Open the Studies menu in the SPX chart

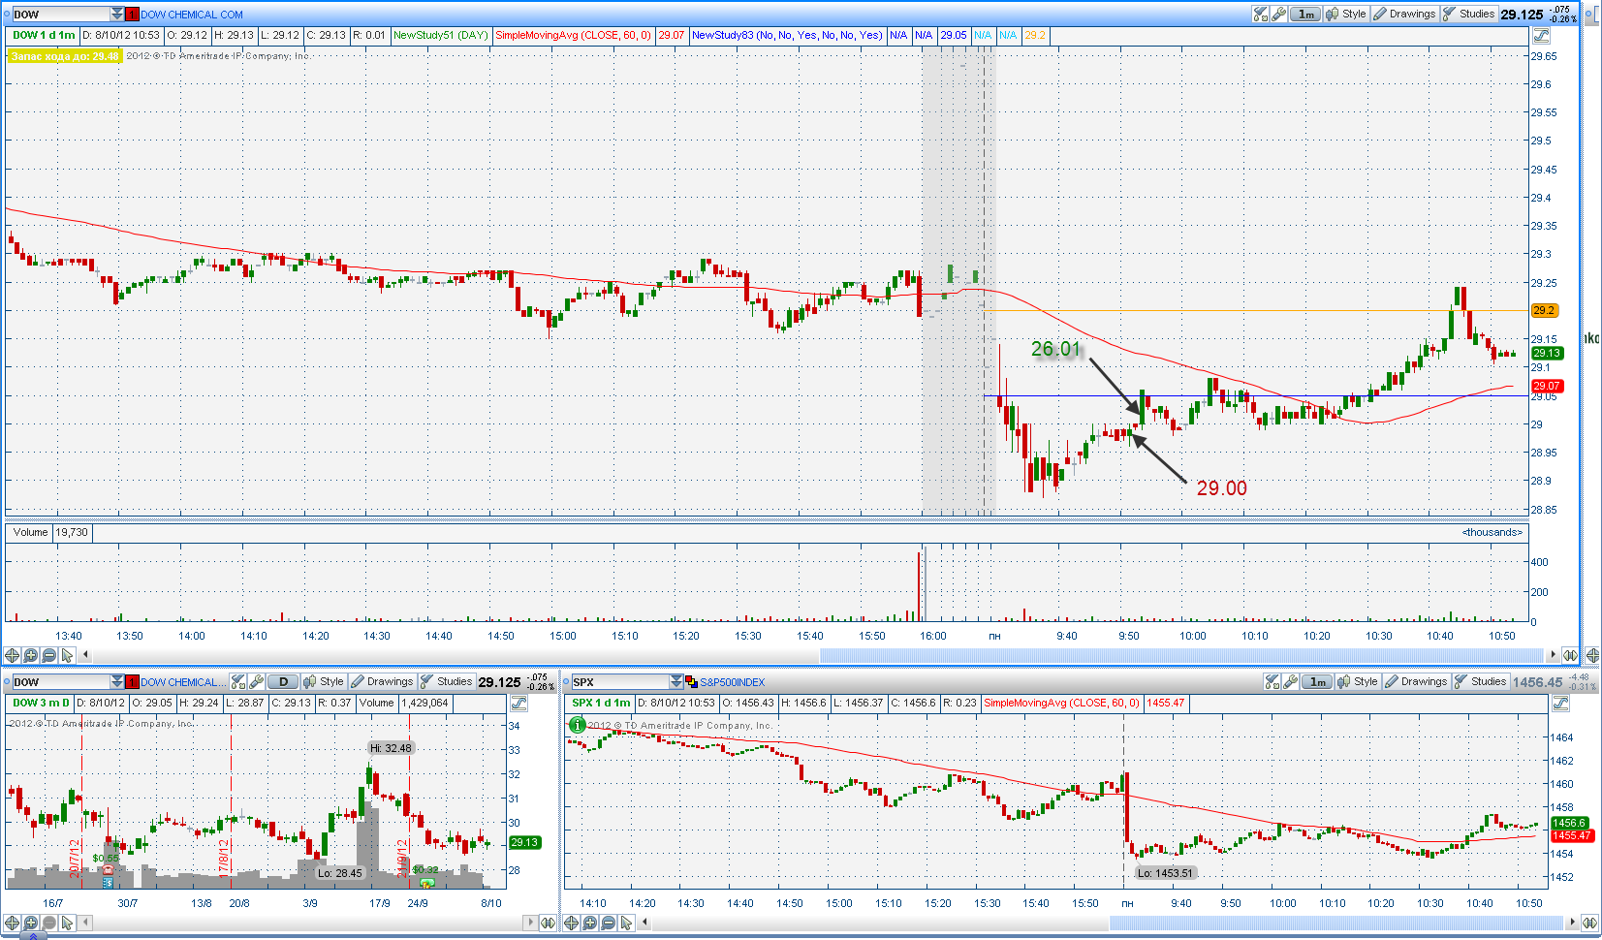1480,681
